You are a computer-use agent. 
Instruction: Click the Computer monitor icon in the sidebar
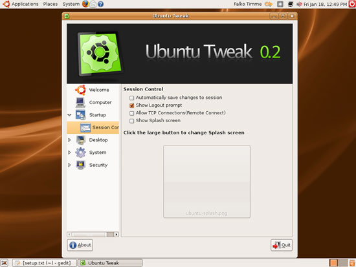[x=80, y=102]
